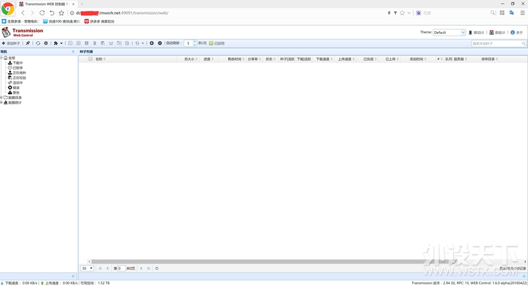Sort by the 分享率 column header
528x286 pixels.
tap(254, 59)
